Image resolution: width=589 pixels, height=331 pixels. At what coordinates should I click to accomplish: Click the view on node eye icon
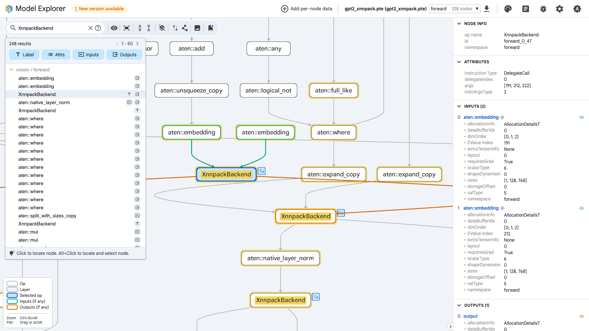114,28
